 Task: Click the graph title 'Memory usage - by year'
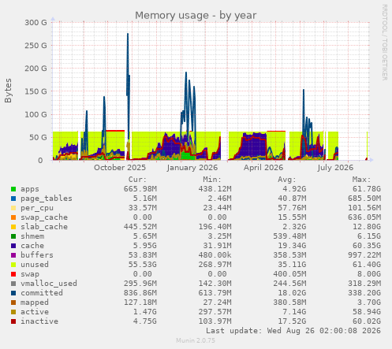[196, 16]
